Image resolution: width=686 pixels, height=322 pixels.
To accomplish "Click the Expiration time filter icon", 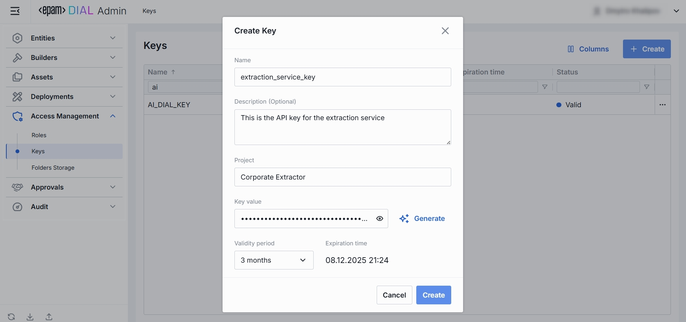I will click(x=545, y=87).
